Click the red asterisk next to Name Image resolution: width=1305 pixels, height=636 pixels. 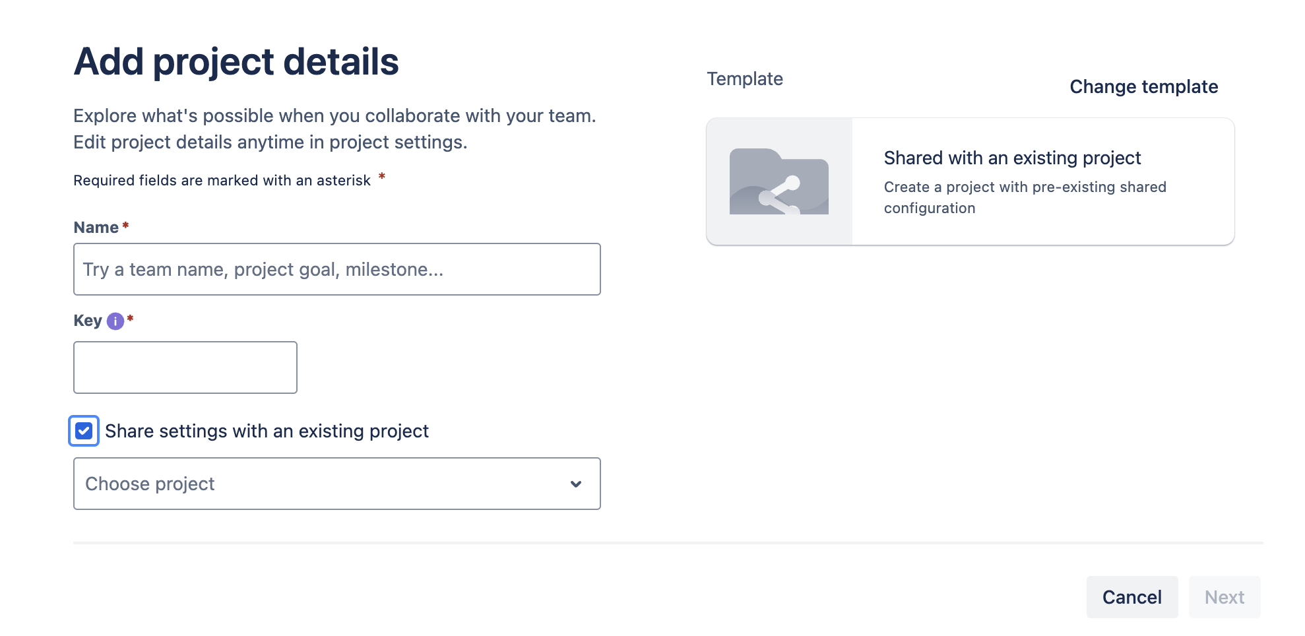tap(125, 225)
